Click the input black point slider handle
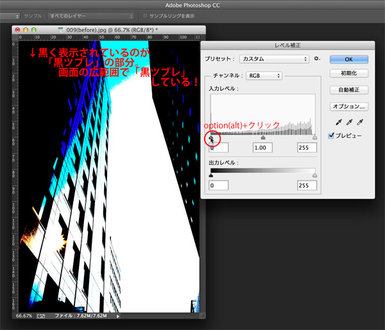 point(212,136)
